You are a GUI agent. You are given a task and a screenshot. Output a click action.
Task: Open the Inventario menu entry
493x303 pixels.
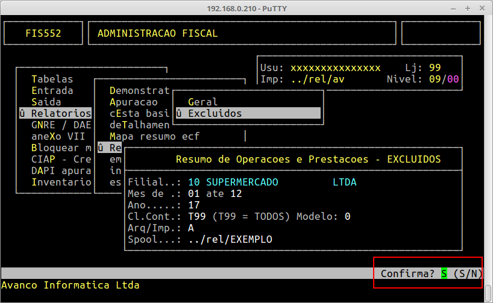click(60, 182)
